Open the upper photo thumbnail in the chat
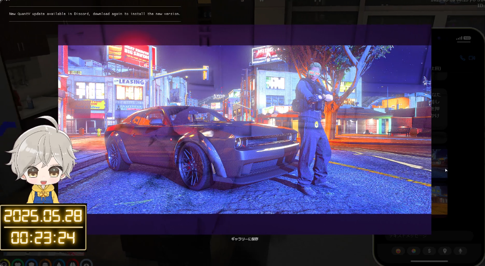Image resolution: width=485 pixels, height=266 pixels. pyautogui.click(x=439, y=164)
